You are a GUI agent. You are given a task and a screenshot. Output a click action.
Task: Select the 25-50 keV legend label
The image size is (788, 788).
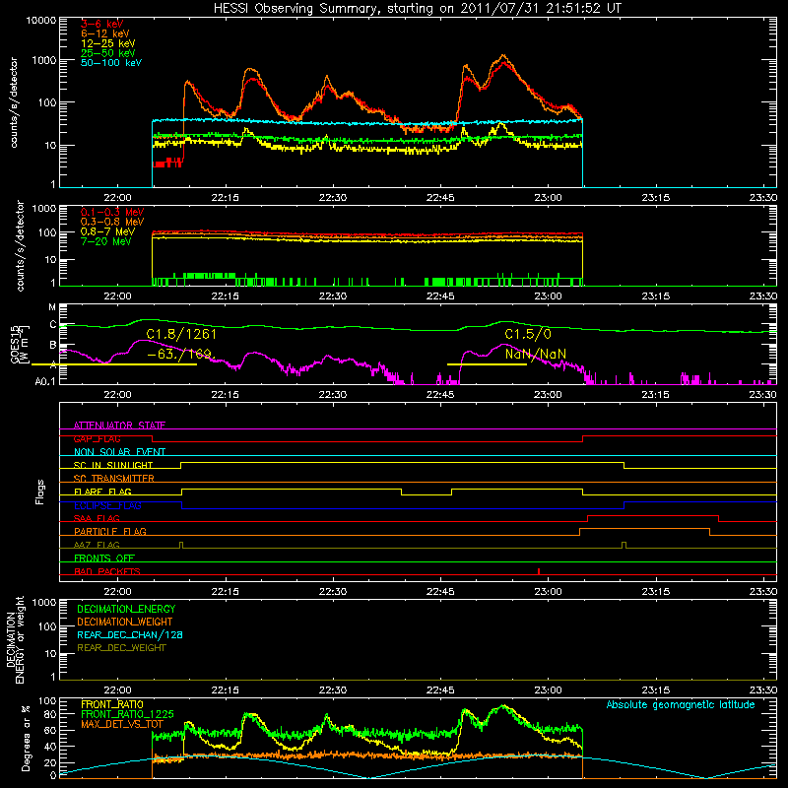[x=107, y=53]
